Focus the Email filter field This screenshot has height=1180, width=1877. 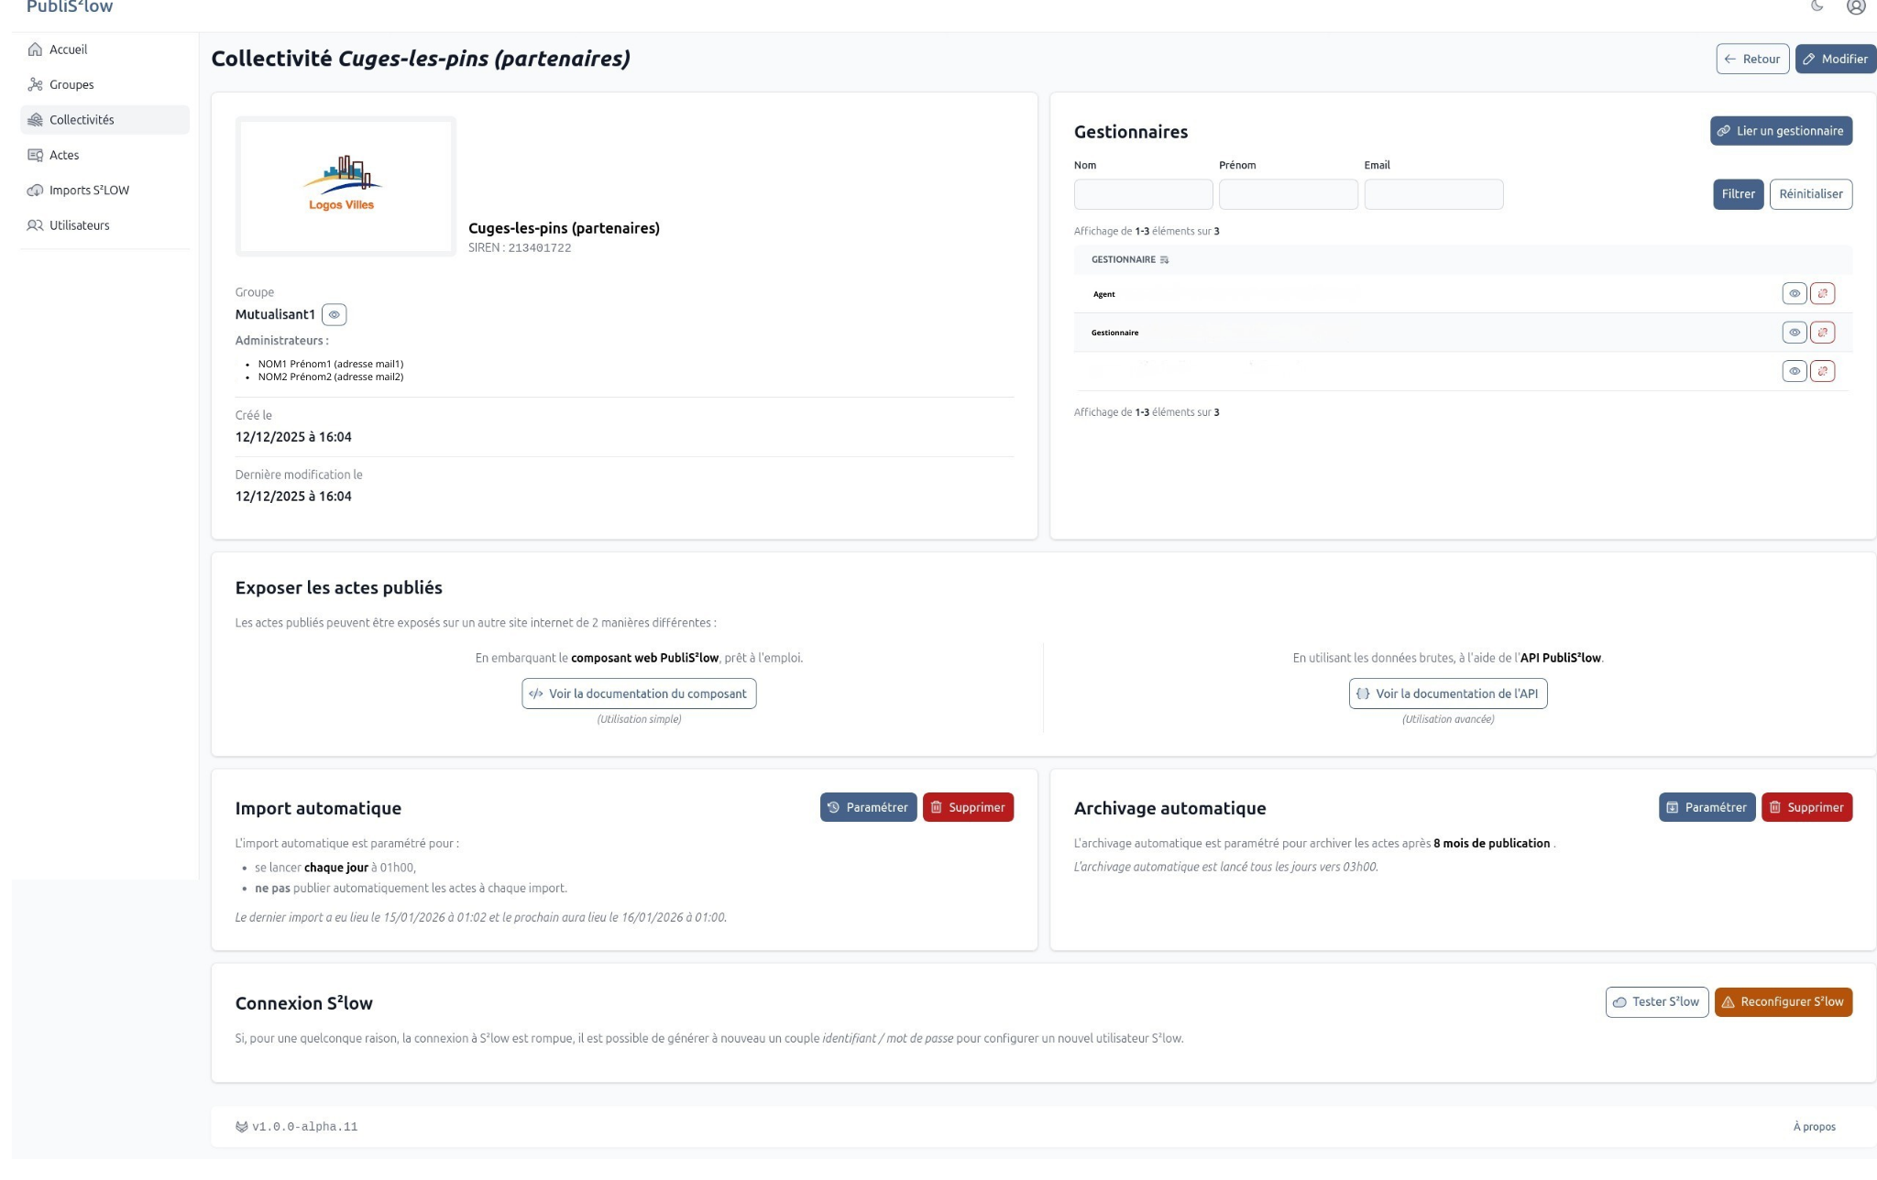1432,194
